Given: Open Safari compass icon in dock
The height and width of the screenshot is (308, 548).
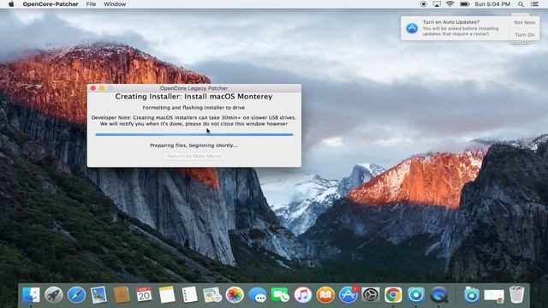Looking at the screenshot, I should (76, 294).
